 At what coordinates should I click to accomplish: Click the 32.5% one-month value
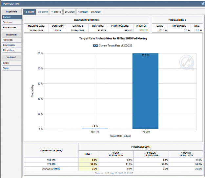pyautogui.click(x=198, y=169)
